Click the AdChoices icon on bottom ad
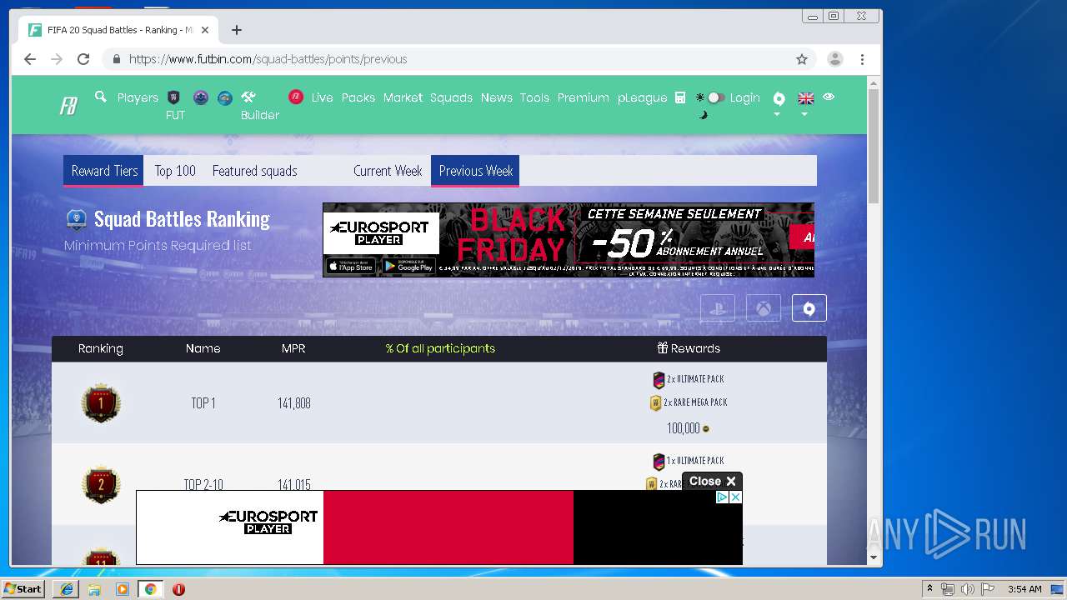Image resolution: width=1067 pixels, height=600 pixels. click(723, 497)
